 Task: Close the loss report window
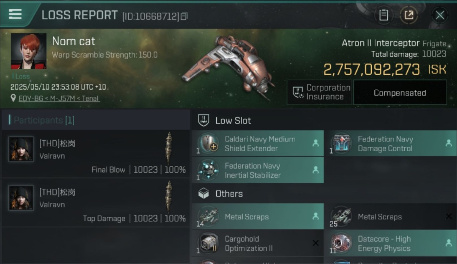pyautogui.click(x=440, y=15)
